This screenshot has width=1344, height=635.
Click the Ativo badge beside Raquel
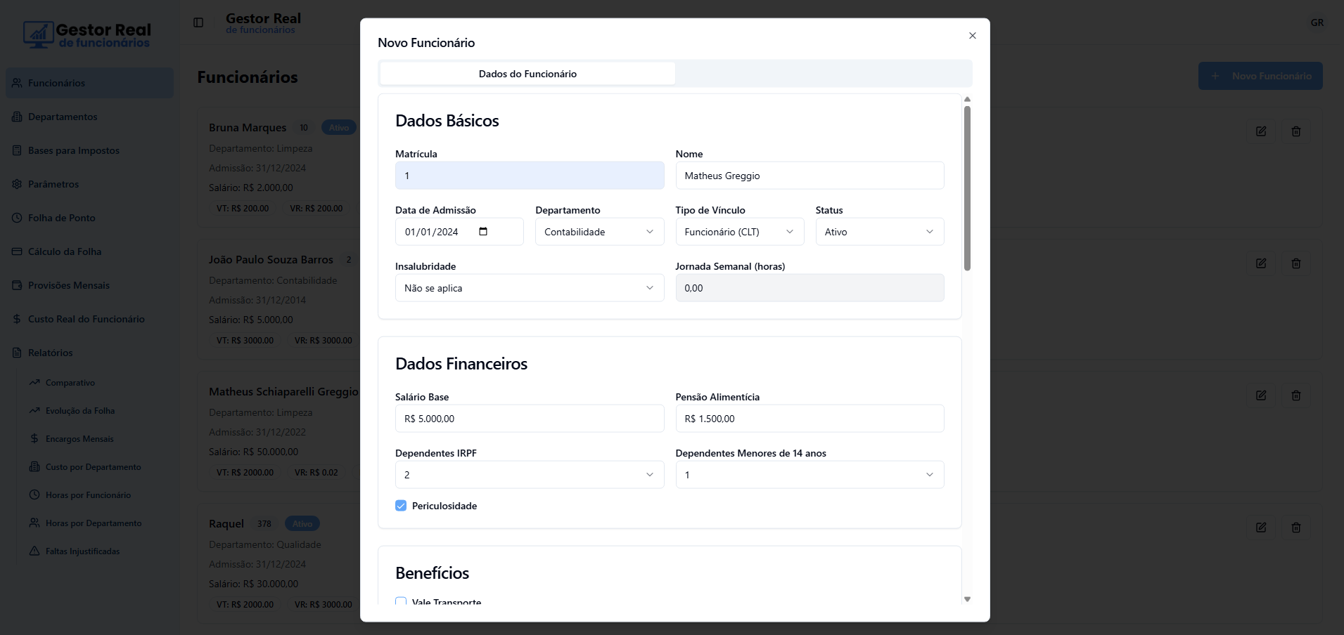point(302,524)
